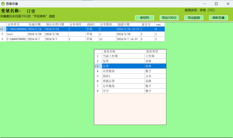Select the 索引号 column header
233x138 pixels.
click(x=148, y=24)
